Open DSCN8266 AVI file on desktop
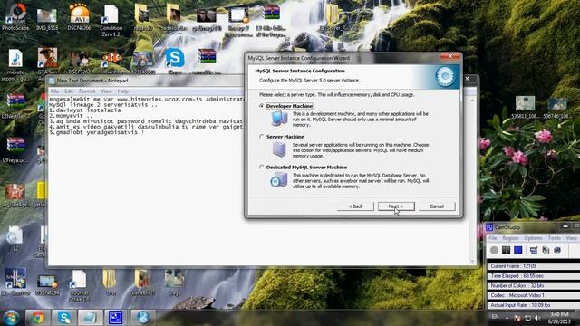Image resolution: width=580 pixels, height=326 pixels. (x=79, y=16)
